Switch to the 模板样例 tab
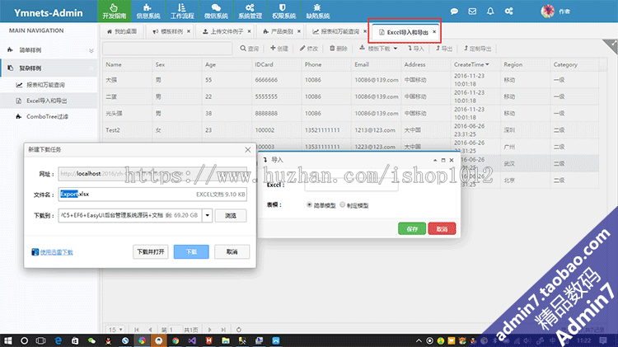Screen dimensions: 618x347 coord(168,31)
